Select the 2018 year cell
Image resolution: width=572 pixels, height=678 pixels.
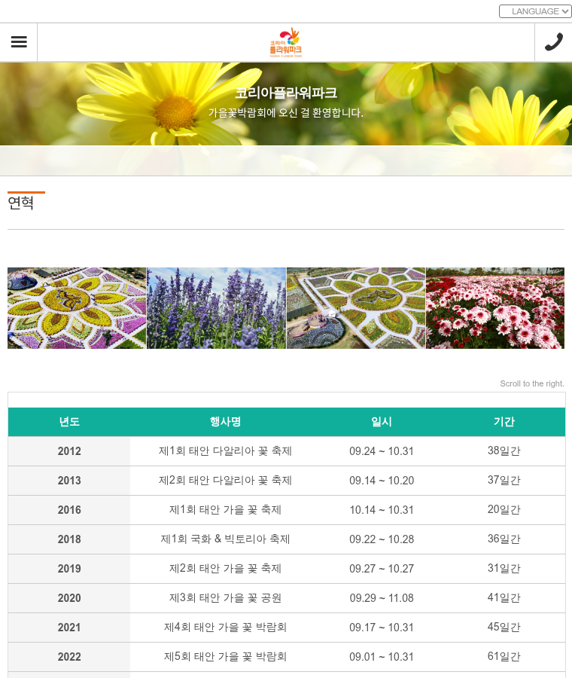click(x=69, y=539)
